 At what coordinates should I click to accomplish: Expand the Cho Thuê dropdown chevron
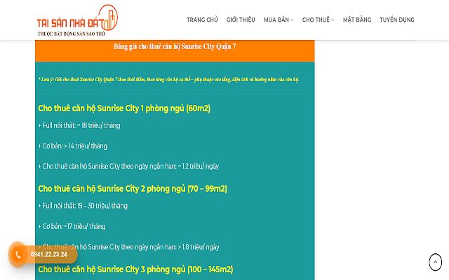(x=333, y=20)
